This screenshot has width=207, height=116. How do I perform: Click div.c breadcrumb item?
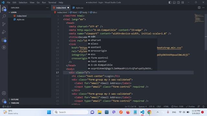click(93, 12)
